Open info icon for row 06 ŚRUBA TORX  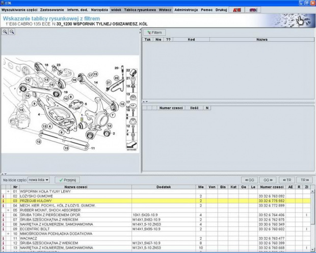click(x=3, y=215)
